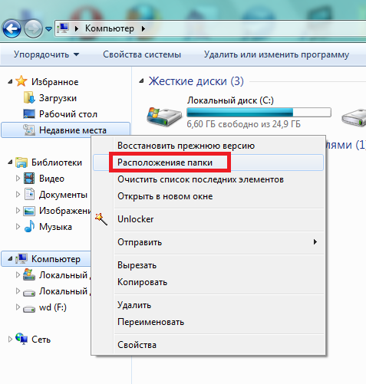Collapse the Избранное section

pyautogui.click(x=10, y=82)
